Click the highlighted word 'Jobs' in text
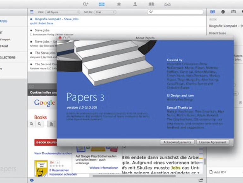 (175, 168)
